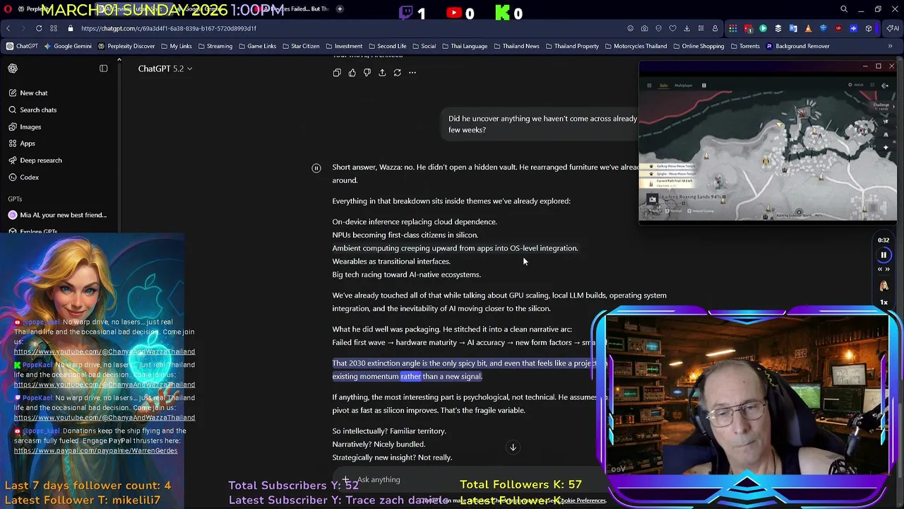Click back arrow in game map window
Viewport: 904px width, 509px height.
(x=885, y=86)
